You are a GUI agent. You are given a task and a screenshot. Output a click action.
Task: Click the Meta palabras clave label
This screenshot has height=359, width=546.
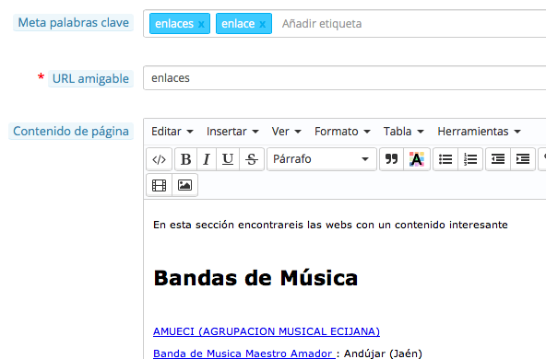[74, 23]
